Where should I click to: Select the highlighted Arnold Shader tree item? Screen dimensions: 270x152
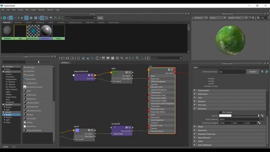coord(11,115)
